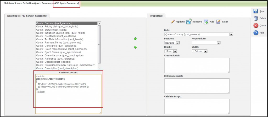Open Help via the question mark icon
Viewport: 268px width, 117px height.
pyautogui.click(x=256, y=33)
